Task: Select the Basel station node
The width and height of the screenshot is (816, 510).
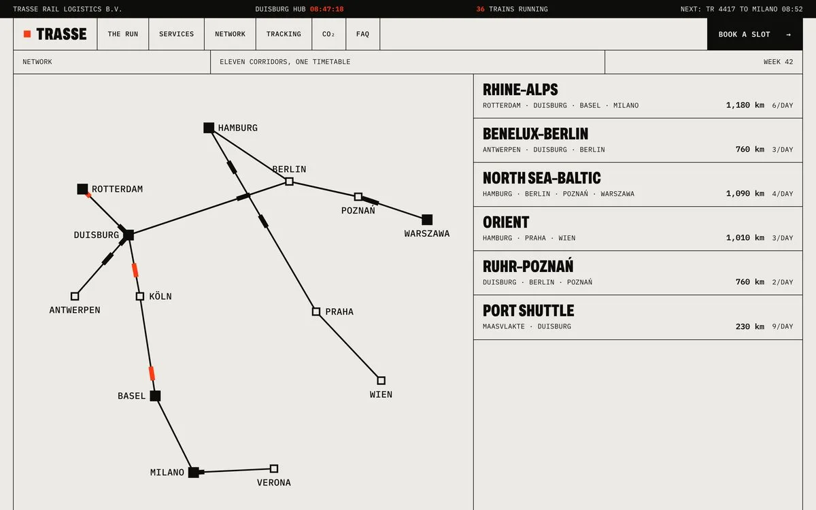Action: tap(155, 396)
